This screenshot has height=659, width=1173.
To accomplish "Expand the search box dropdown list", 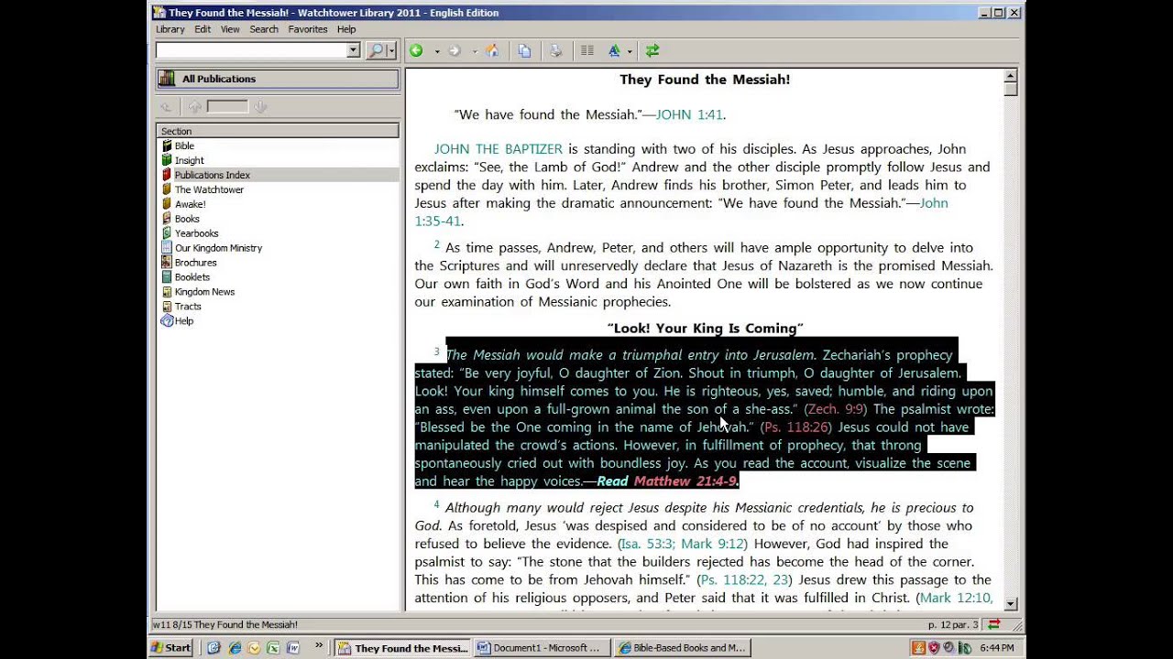I will click(353, 50).
